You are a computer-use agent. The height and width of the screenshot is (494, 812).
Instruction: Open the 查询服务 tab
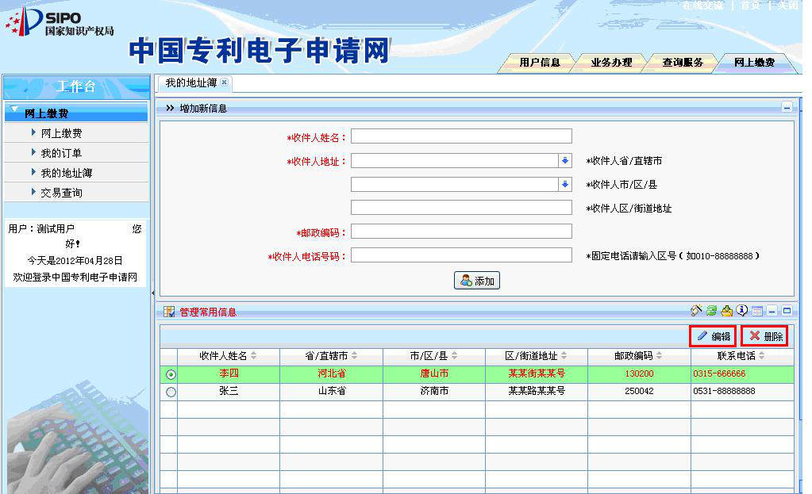[683, 63]
